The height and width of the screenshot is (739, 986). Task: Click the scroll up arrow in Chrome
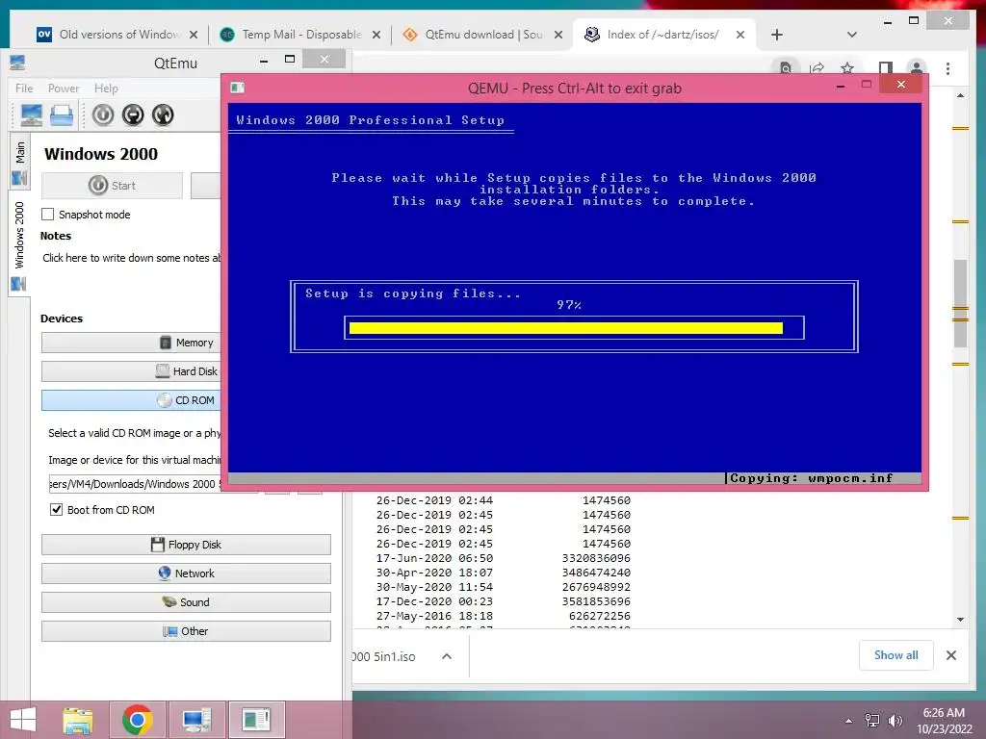pos(960,95)
